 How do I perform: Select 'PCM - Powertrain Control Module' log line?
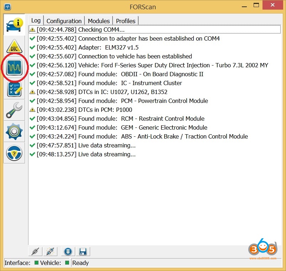click(x=155, y=101)
